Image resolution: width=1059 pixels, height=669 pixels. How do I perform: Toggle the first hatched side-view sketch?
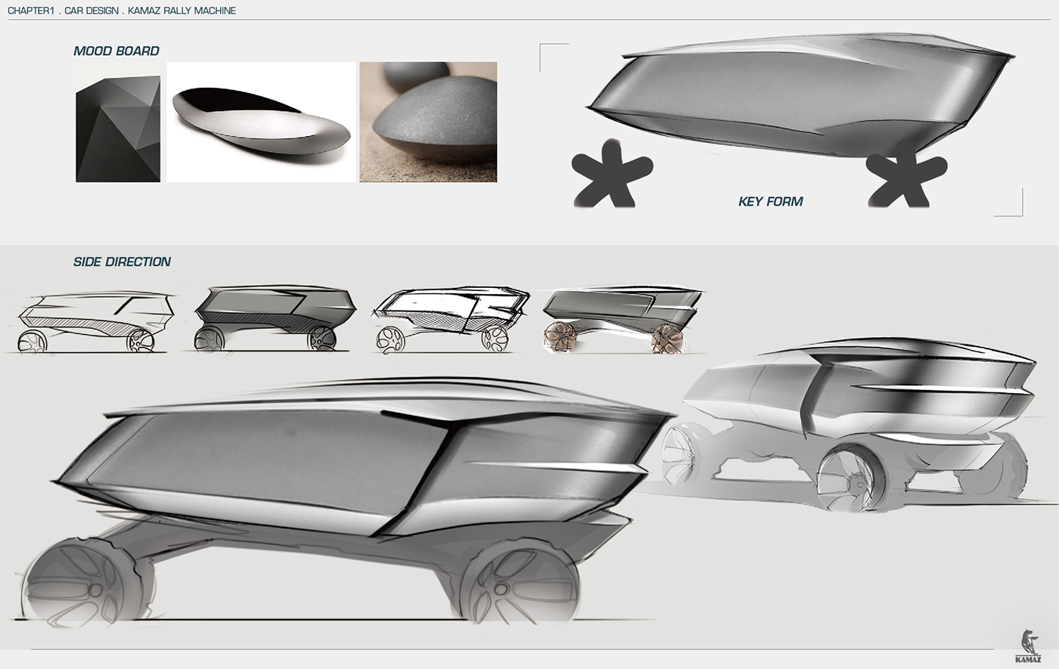coord(91,317)
